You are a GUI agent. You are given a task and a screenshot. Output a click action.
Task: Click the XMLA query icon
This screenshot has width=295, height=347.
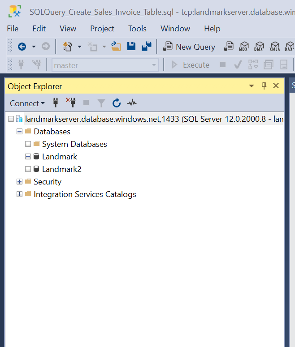click(x=274, y=47)
